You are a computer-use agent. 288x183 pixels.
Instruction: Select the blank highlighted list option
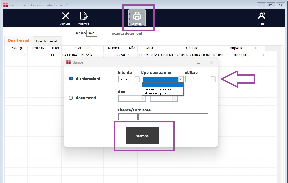pos(163,85)
